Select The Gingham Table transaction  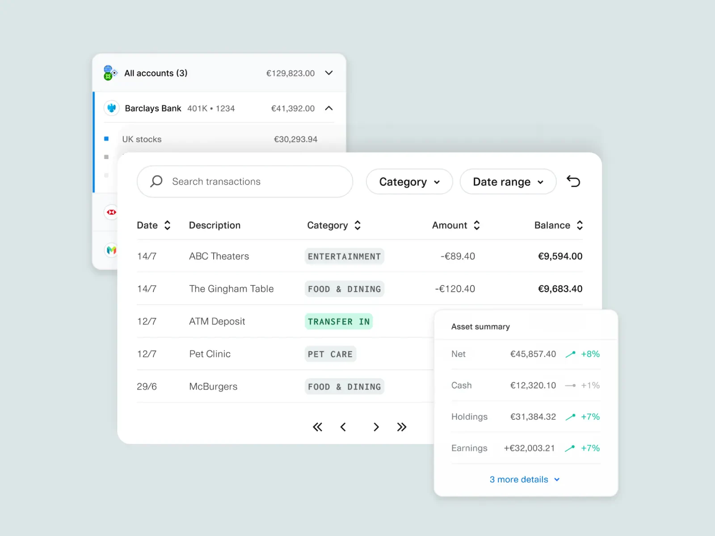coord(360,289)
